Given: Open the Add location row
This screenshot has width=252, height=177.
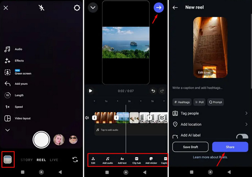Looking at the screenshot, I should pos(210,124).
